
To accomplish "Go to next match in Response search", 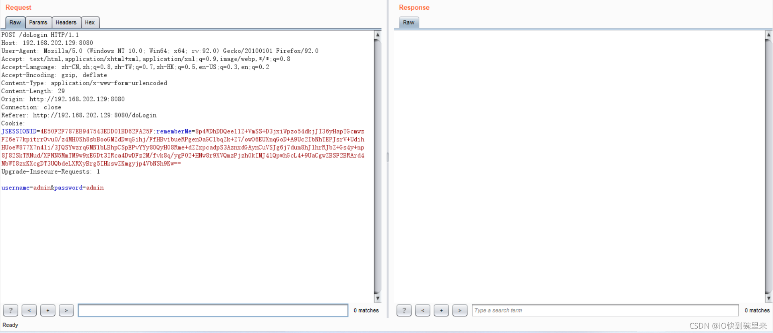I will coord(460,310).
